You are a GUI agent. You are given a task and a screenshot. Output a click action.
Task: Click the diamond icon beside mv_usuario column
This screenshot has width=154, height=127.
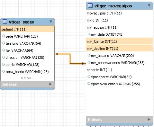(x=89, y=55)
